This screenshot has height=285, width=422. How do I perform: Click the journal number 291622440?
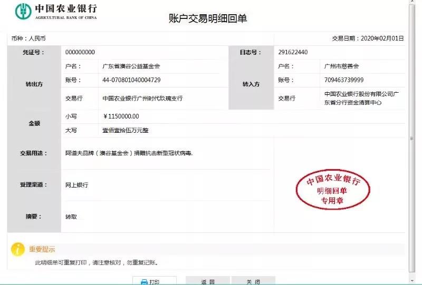pyautogui.click(x=293, y=52)
